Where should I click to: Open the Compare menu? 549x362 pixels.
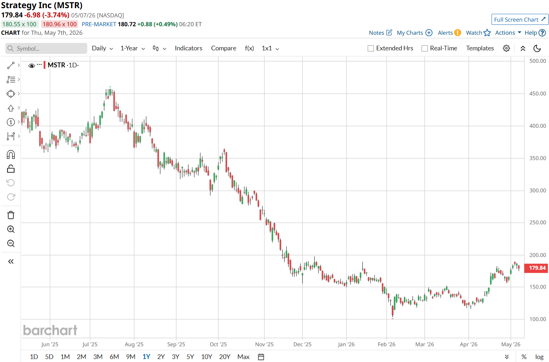click(223, 48)
